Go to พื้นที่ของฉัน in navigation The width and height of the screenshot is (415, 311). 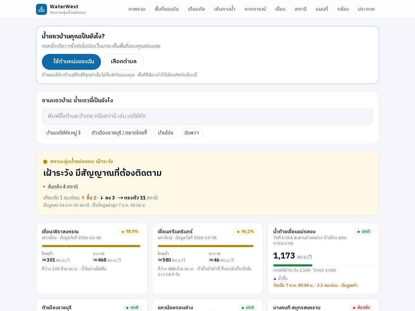click(167, 9)
